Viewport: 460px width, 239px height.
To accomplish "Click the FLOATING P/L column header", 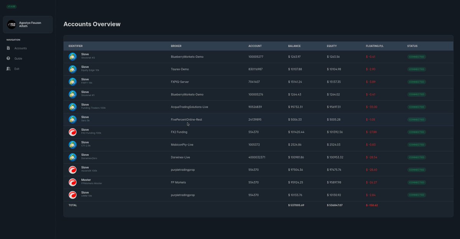I will (x=375, y=46).
